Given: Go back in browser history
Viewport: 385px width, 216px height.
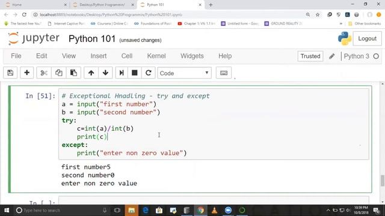Looking at the screenshot, I should click(x=6, y=14).
